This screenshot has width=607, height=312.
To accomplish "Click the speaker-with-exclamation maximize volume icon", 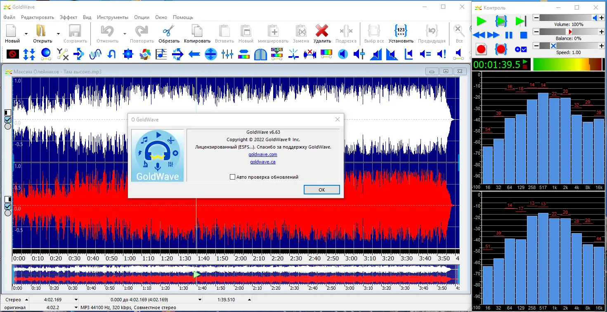I will pyautogui.click(x=442, y=54).
